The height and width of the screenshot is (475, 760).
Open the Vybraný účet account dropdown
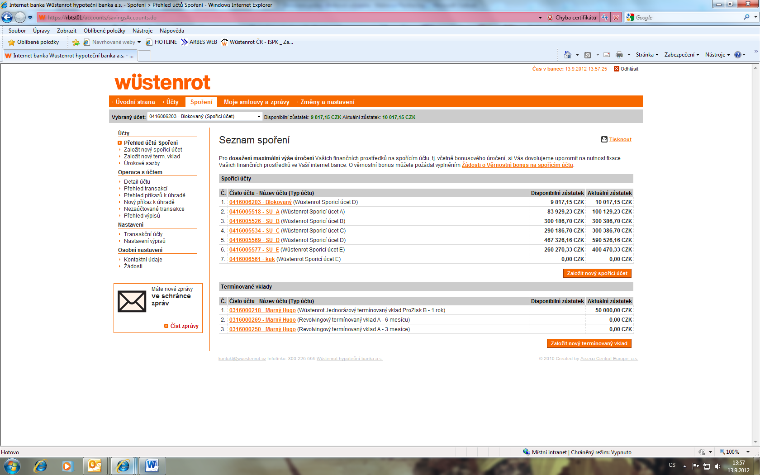[205, 117]
